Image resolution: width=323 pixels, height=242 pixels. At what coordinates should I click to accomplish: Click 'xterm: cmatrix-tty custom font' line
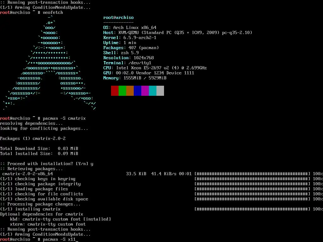[48, 224]
